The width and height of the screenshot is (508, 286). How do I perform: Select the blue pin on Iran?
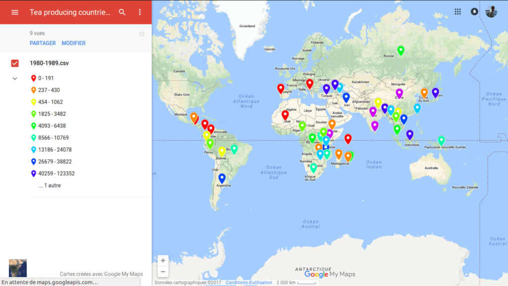(x=346, y=98)
